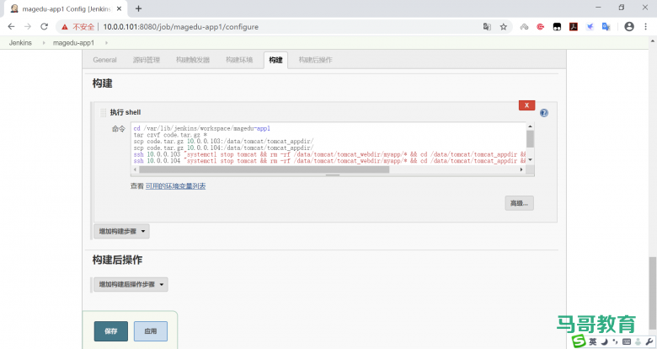The width and height of the screenshot is (657, 349).
Task: Go back with the browser back arrow
Action: pyautogui.click(x=11, y=26)
